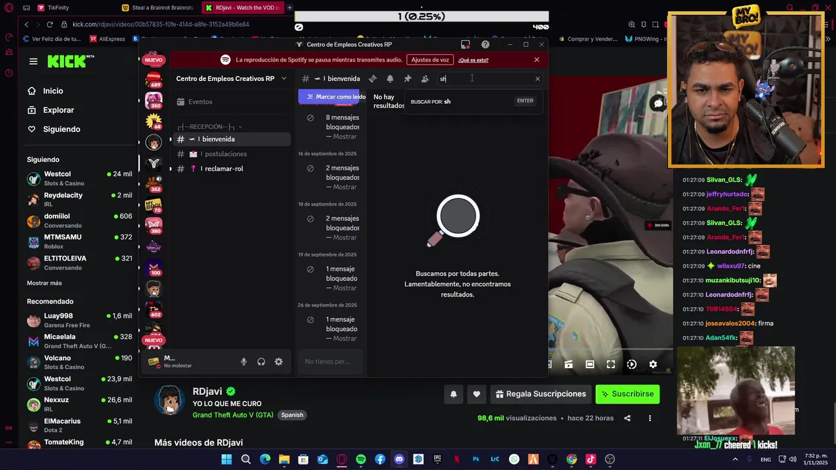Open Discord help question mark icon

click(x=485, y=44)
